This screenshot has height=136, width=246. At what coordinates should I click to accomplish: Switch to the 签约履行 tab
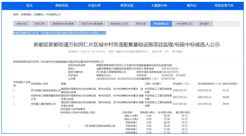204,24
